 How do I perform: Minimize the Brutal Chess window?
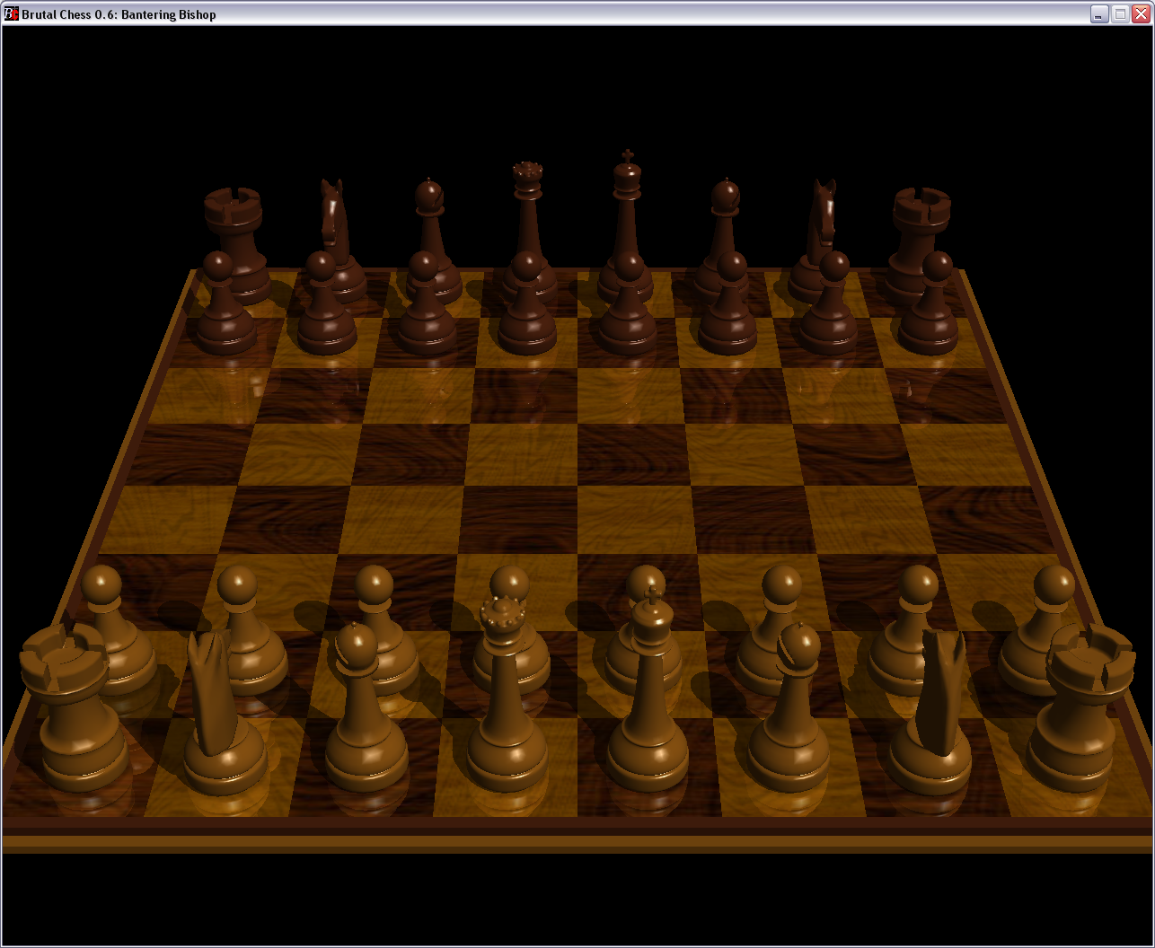1099,13
